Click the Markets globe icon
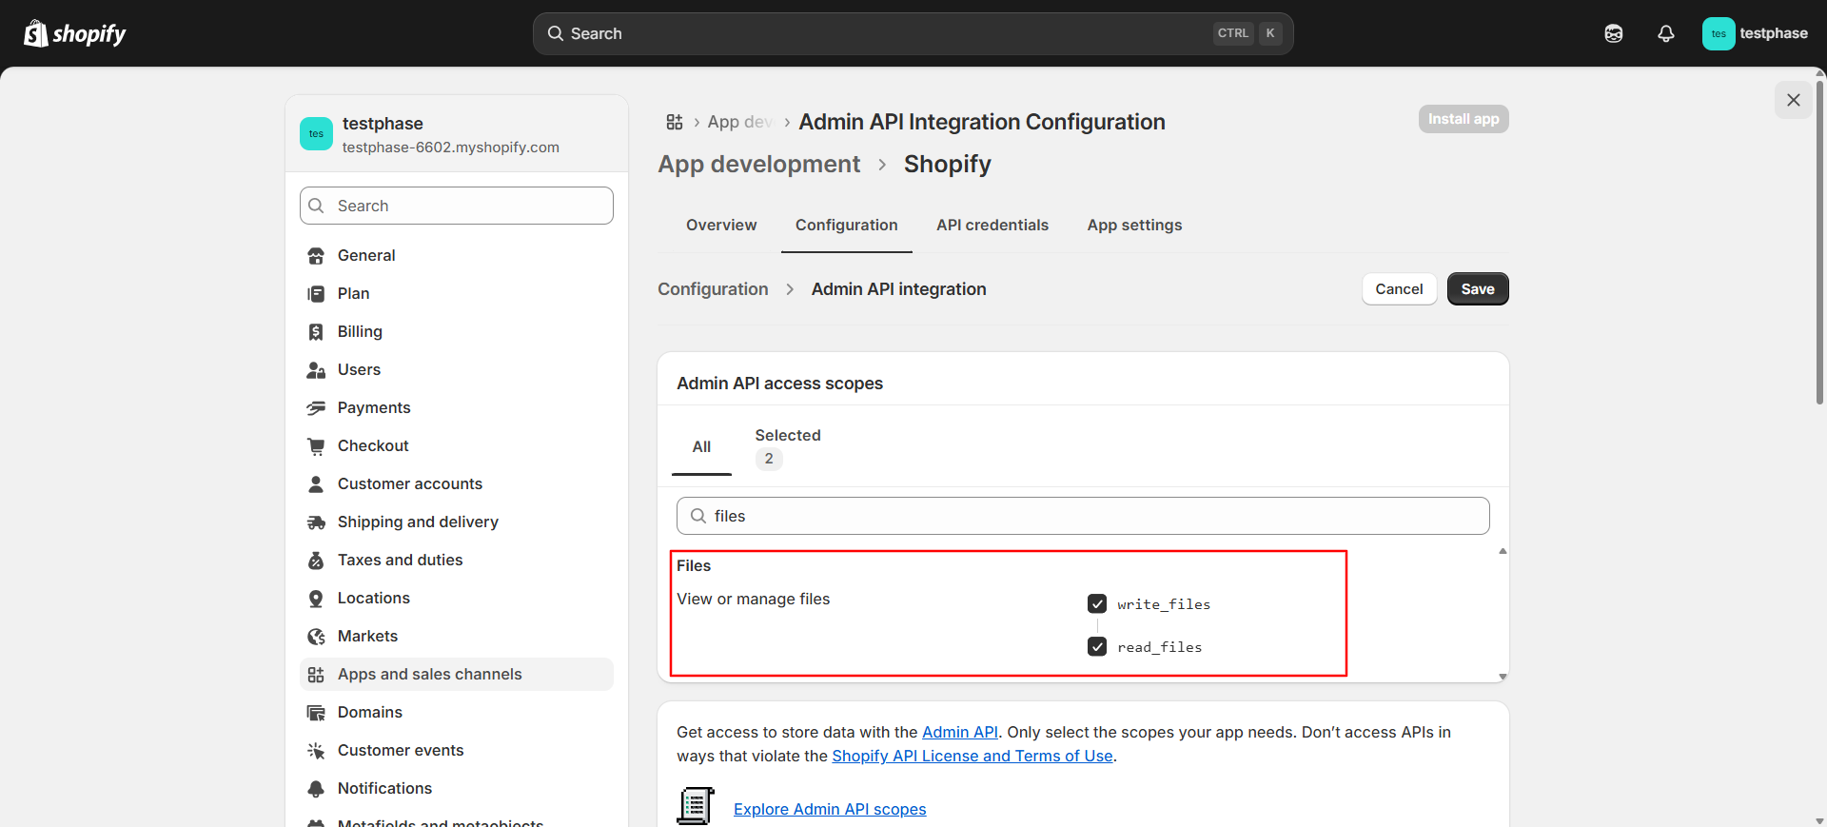Screen dimensions: 1827x827 (316, 636)
